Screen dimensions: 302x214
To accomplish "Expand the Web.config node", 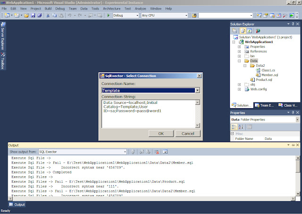I will click(x=239, y=89).
